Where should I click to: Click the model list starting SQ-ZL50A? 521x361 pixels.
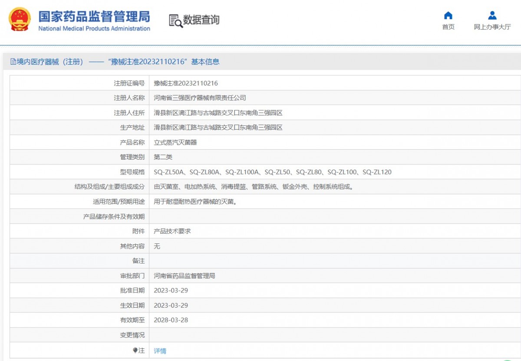[x=273, y=172]
